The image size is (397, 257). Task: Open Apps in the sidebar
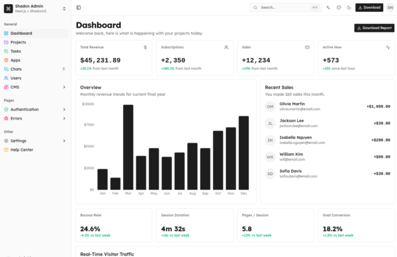click(x=35, y=60)
